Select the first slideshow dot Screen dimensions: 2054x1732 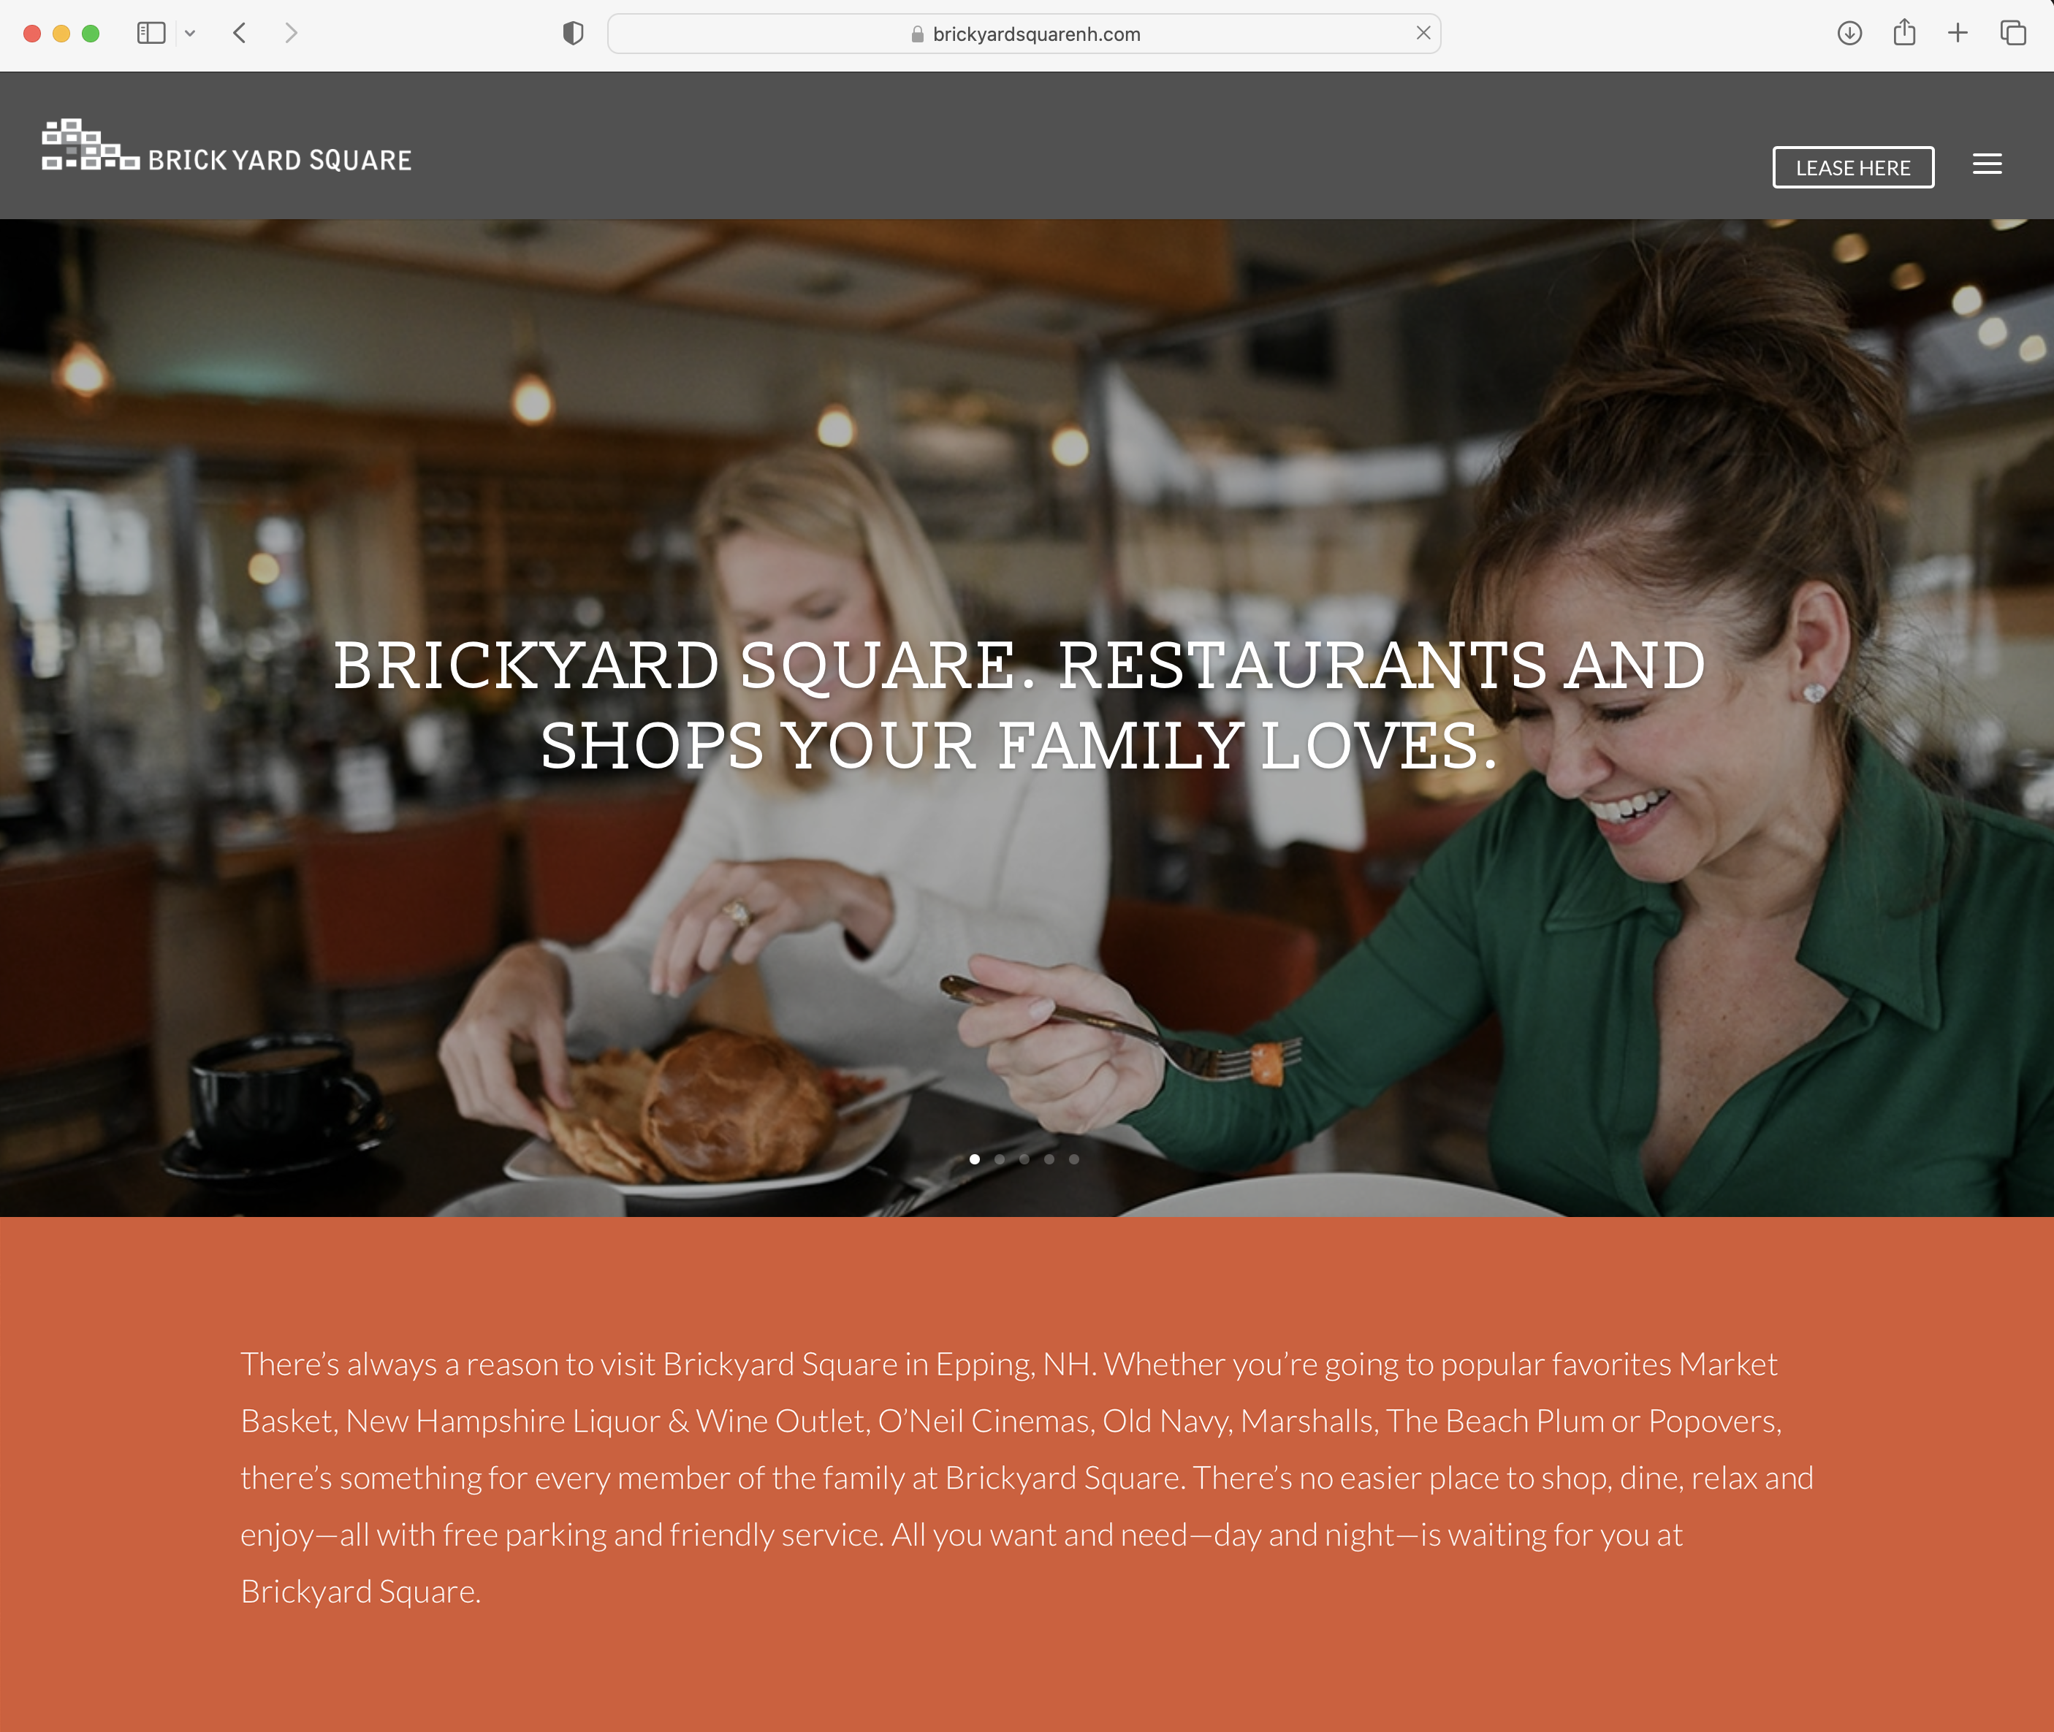(x=975, y=1159)
